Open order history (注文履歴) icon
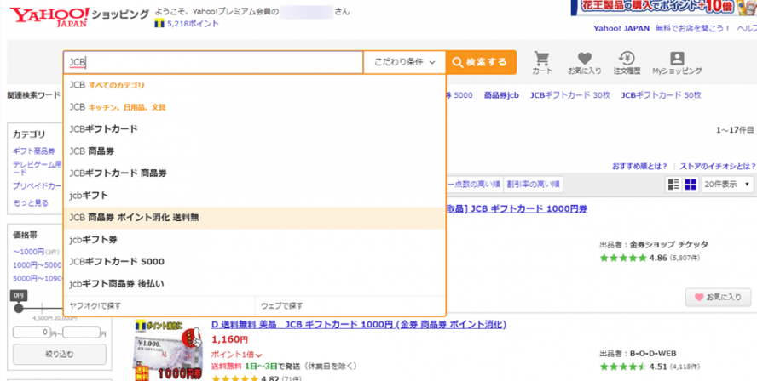 pyautogui.click(x=627, y=63)
